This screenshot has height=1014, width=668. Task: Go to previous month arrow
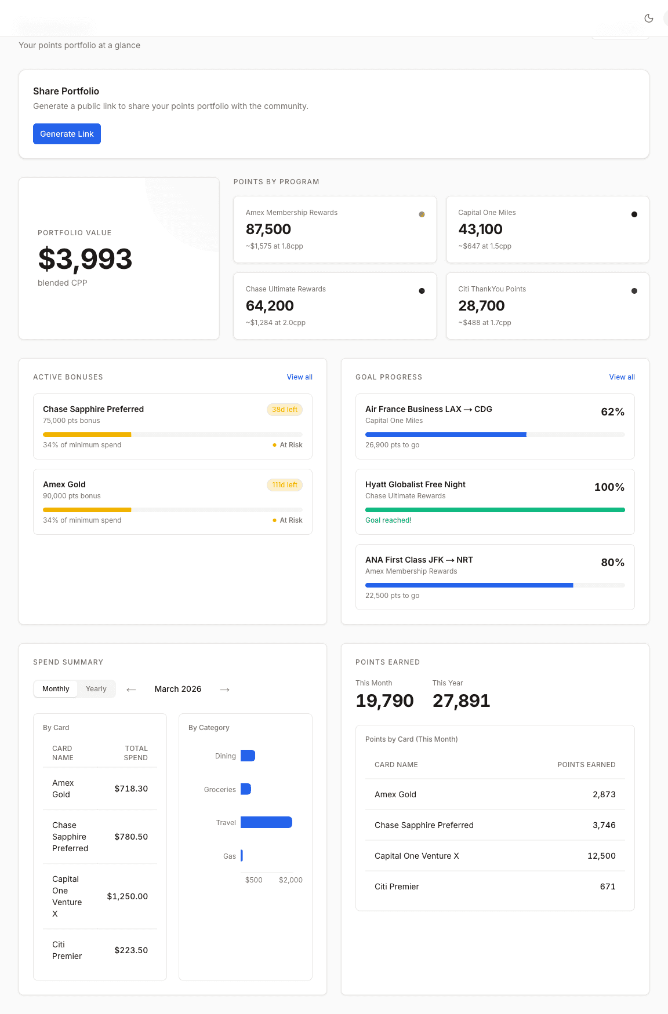[x=131, y=690]
